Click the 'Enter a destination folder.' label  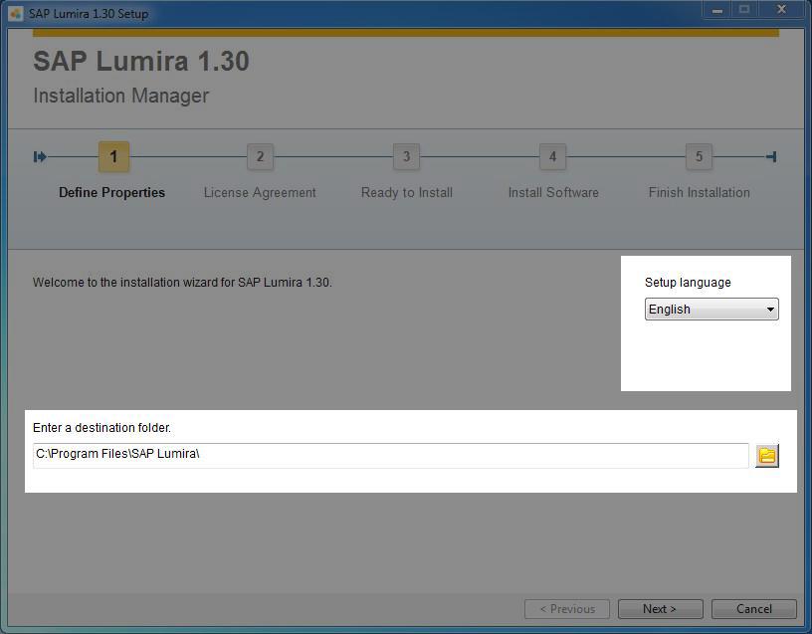(x=101, y=428)
